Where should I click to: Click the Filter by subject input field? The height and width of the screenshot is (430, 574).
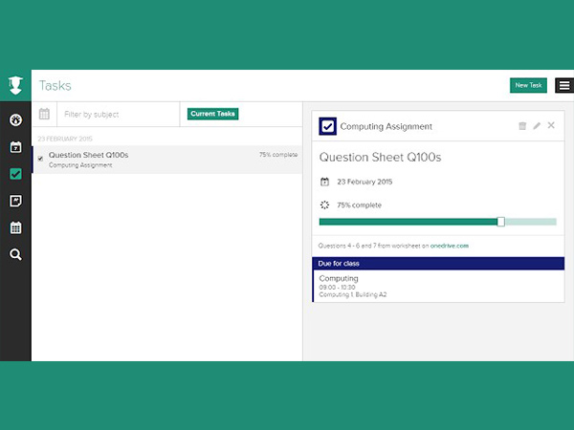click(x=118, y=114)
